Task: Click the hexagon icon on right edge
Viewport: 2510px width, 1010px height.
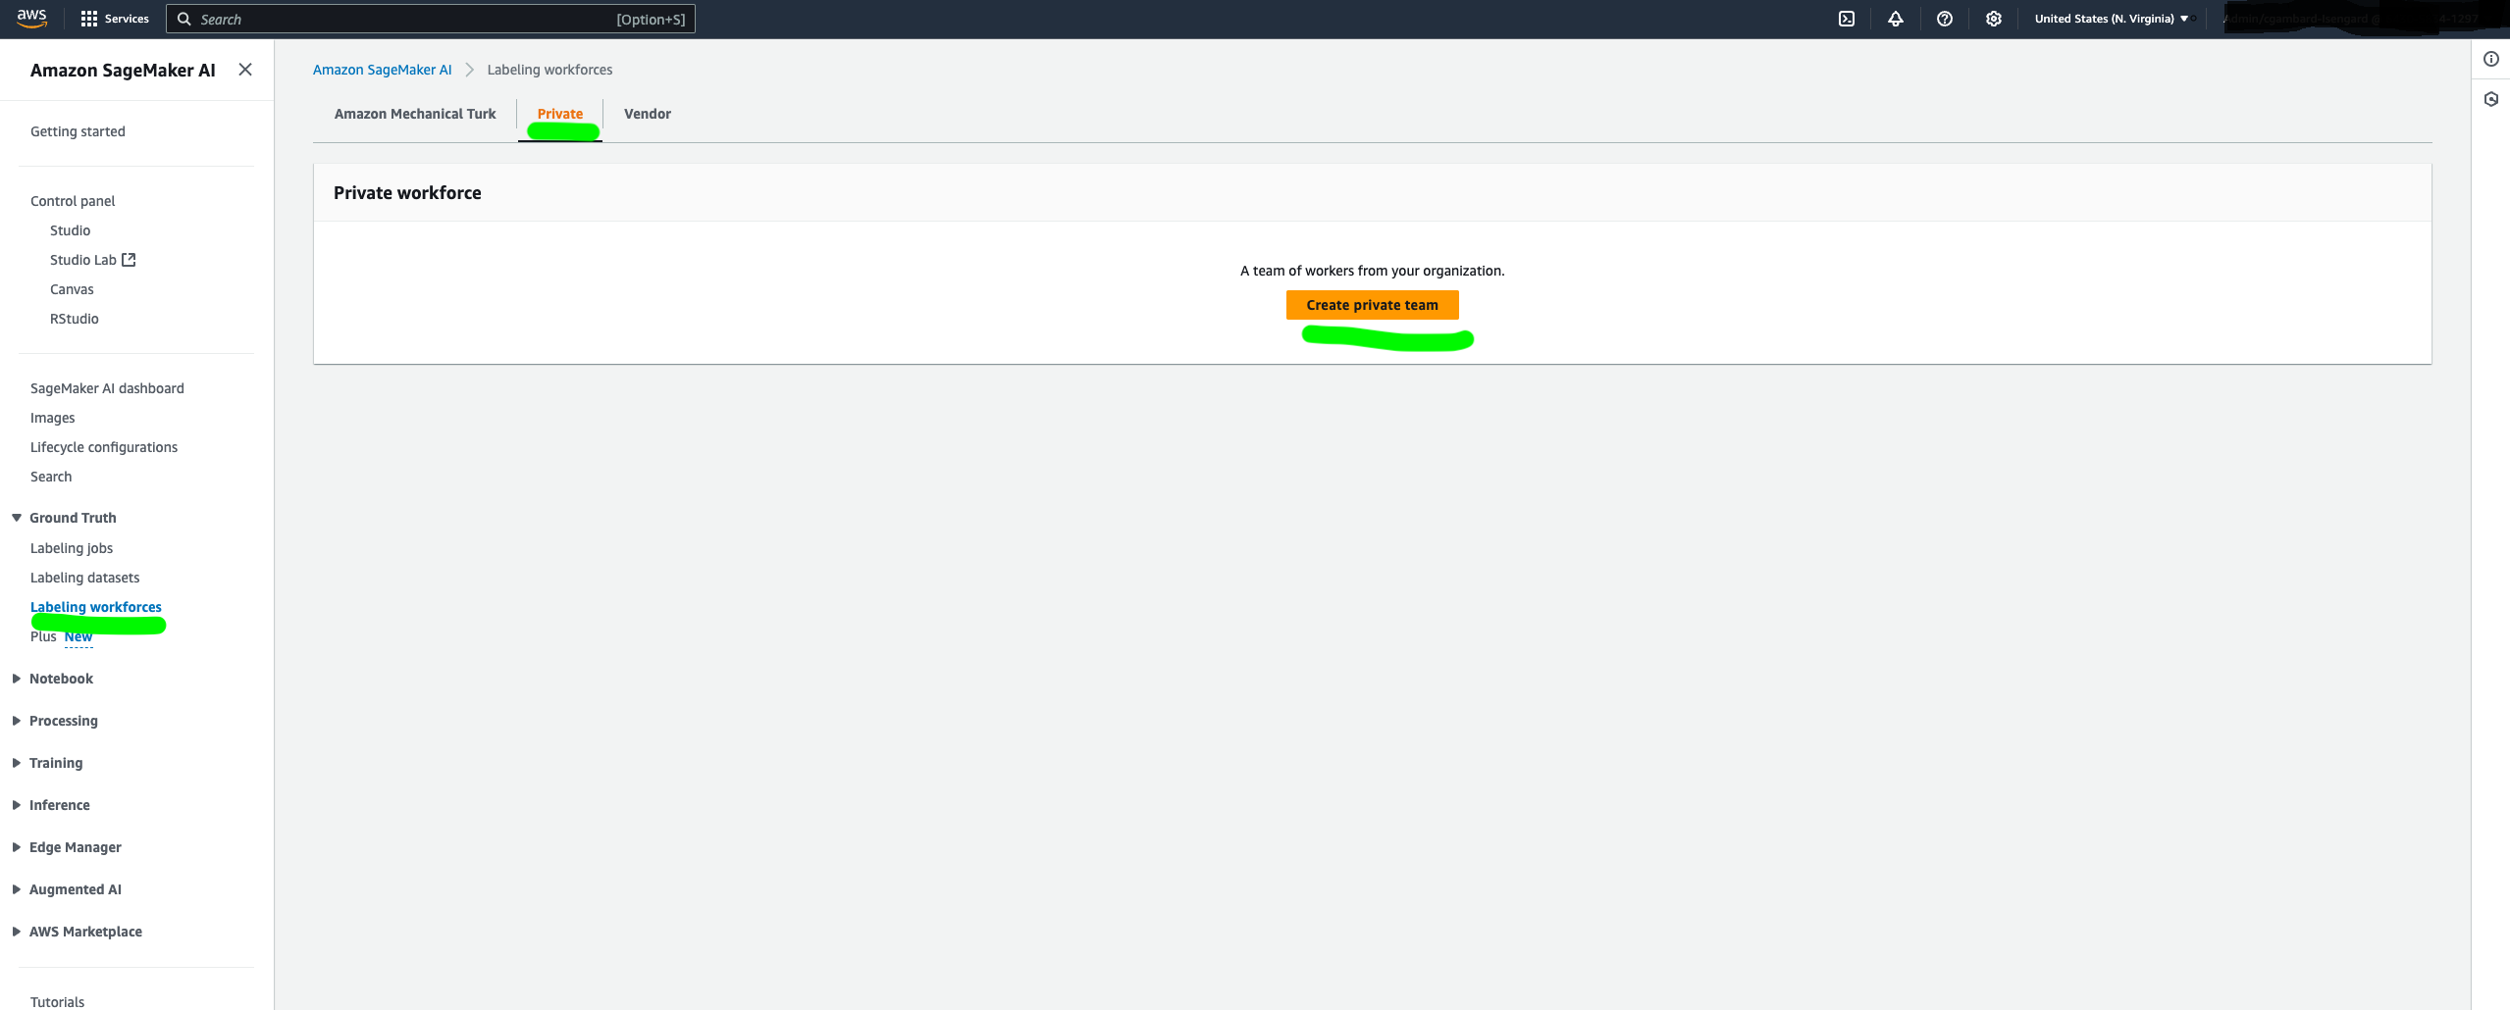Action: click(2491, 99)
